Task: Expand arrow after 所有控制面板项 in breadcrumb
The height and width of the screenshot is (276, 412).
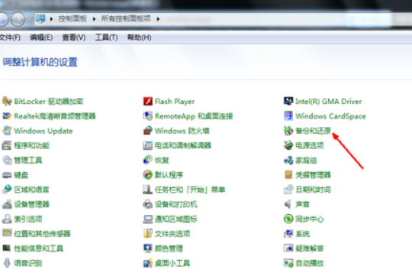Action: tap(158, 19)
